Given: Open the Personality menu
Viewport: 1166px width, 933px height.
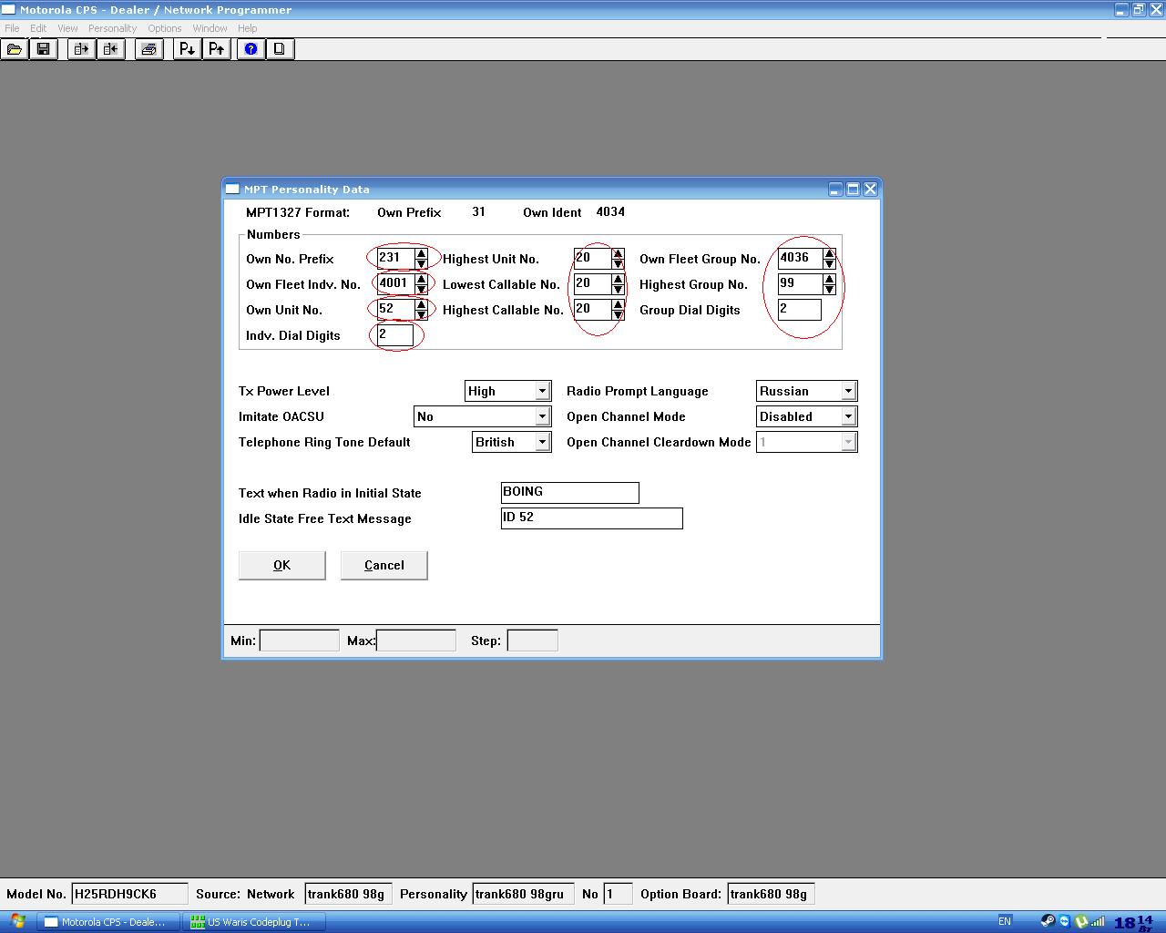Looking at the screenshot, I should point(112,28).
